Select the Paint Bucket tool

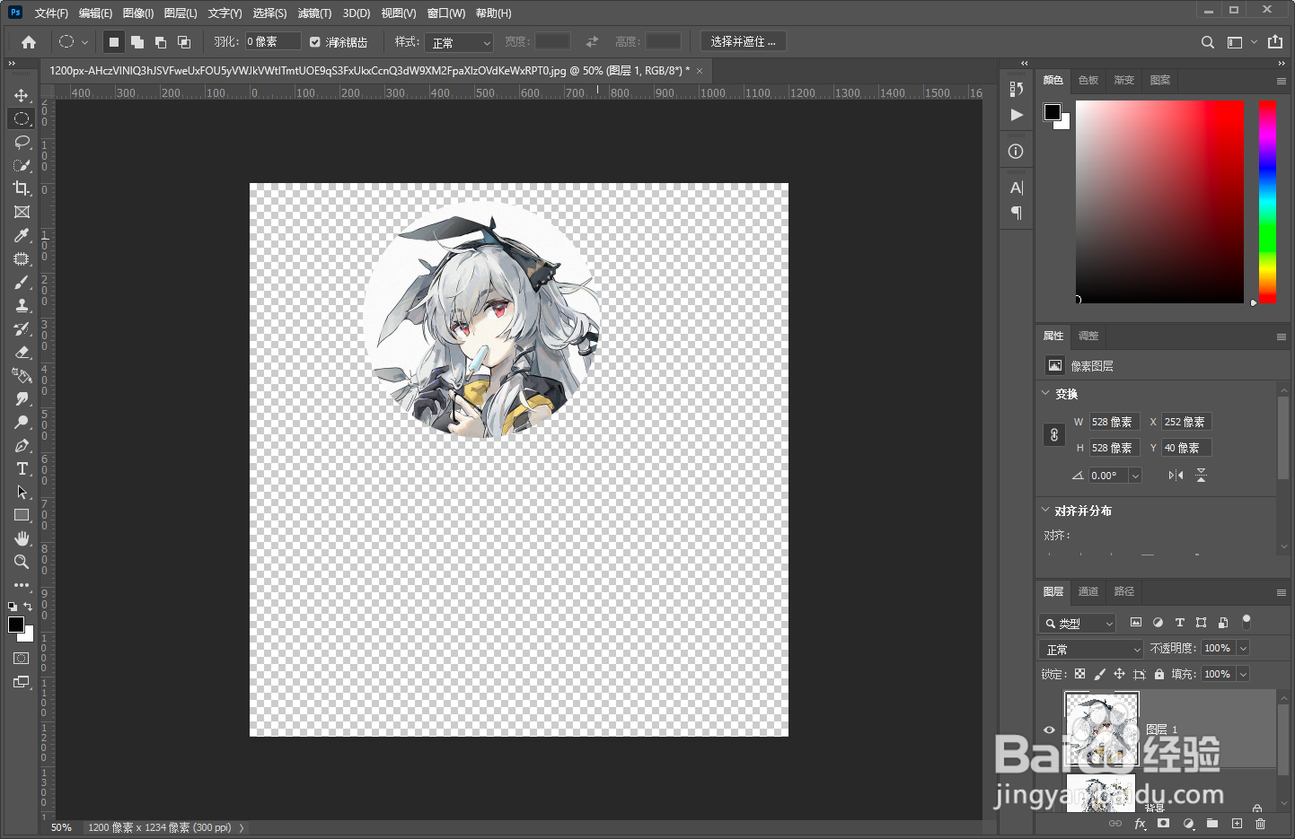pos(22,375)
